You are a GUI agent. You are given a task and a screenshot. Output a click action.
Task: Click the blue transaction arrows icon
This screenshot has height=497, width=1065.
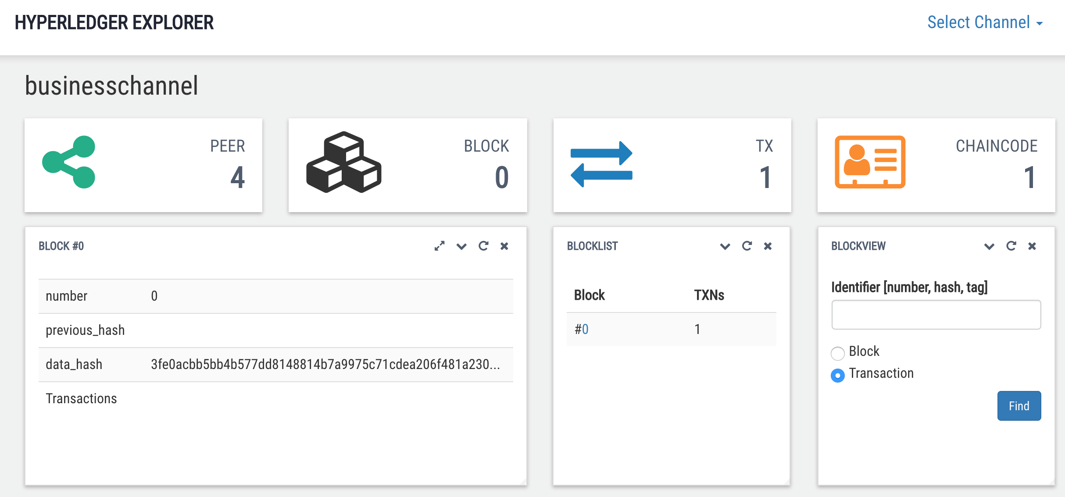601,164
